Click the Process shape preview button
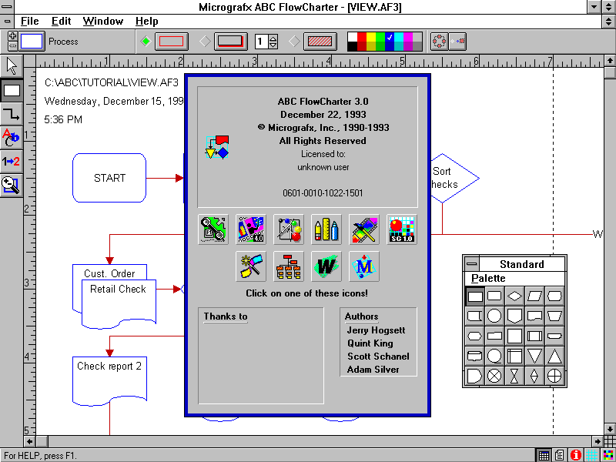Image resolution: width=616 pixels, height=462 pixels. point(32,42)
